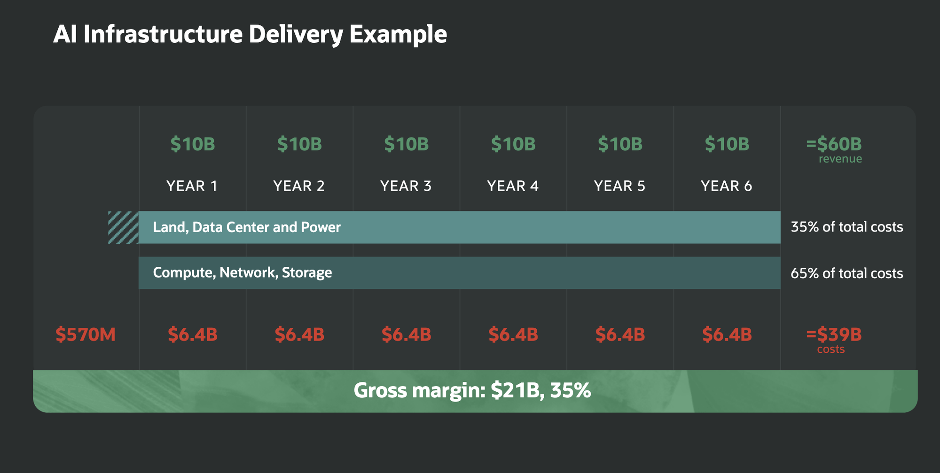Screen dimensions: 940x473
Task: Click the =$60B total figure
Action: click(834, 144)
